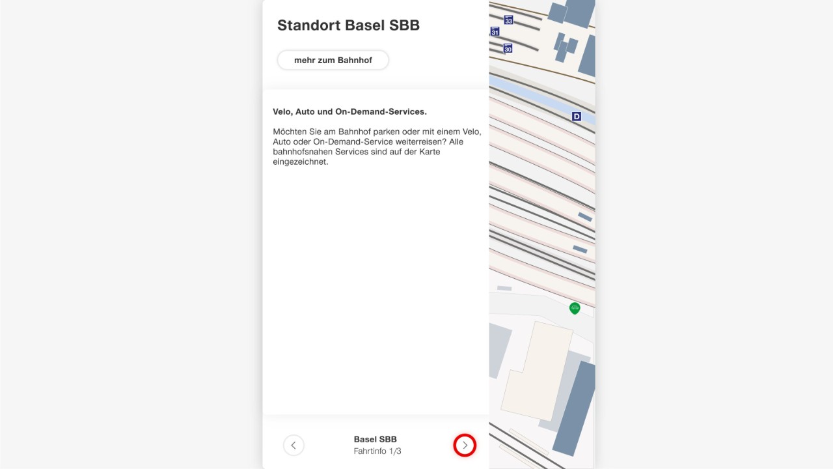Click the 'Standort Basel SBB' heading
The height and width of the screenshot is (469, 833).
pos(348,25)
